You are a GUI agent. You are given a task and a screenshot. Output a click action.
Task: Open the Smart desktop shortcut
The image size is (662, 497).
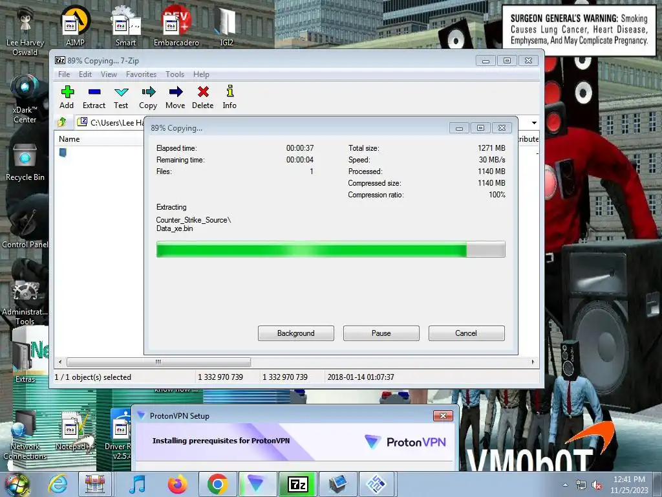[125, 26]
